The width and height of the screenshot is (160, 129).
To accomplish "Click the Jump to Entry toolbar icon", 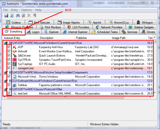I will click(x=35, y=15).
